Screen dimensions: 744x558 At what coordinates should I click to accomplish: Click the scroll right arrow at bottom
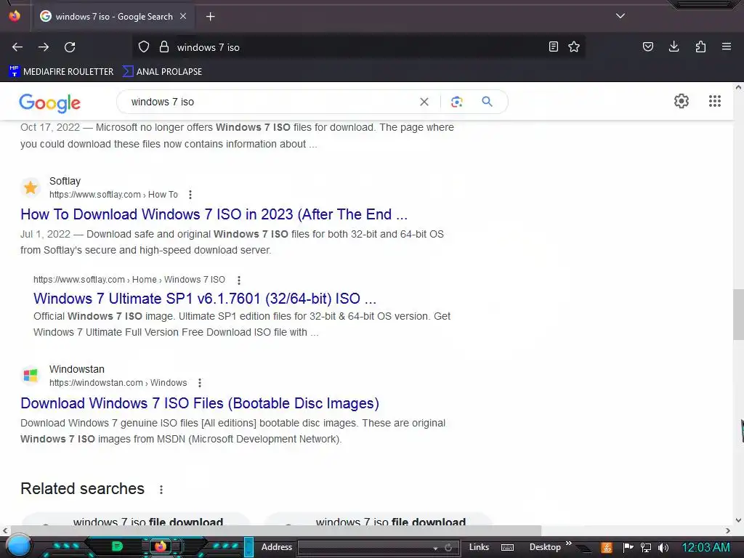click(x=728, y=530)
